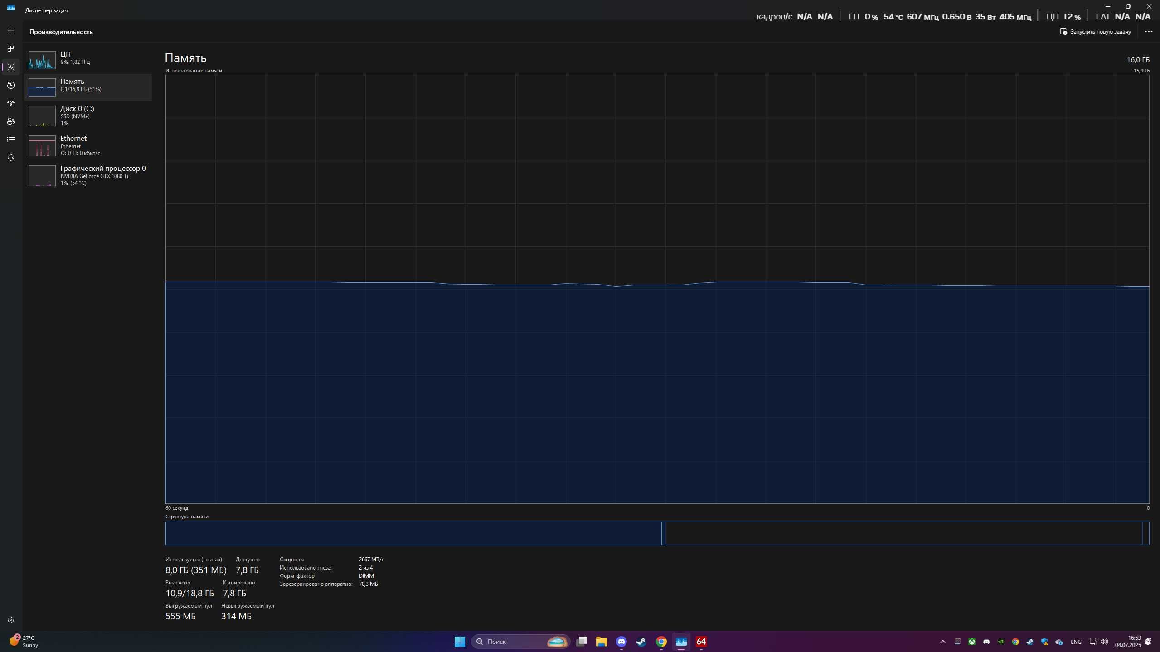
Task: Click the Chrome tray icon
Action: [x=1015, y=642]
